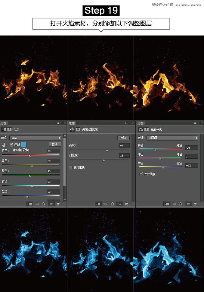Clip Black & White adjustment to layer
Viewport: 204px width, 292px height.
tap(29, 204)
